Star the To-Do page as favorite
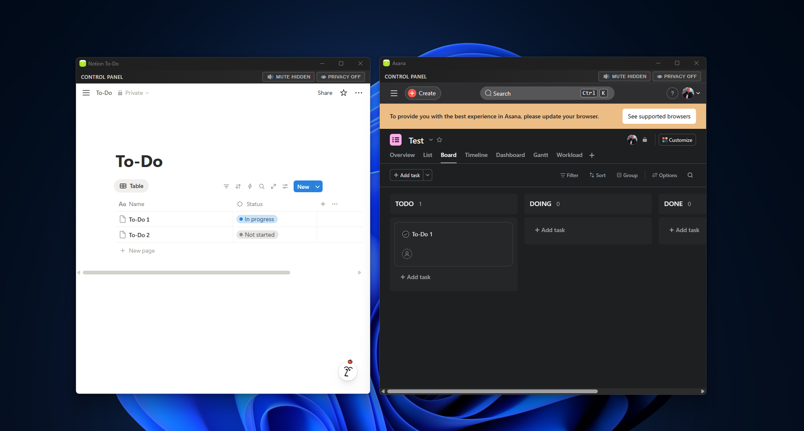 coord(343,93)
